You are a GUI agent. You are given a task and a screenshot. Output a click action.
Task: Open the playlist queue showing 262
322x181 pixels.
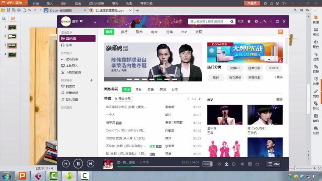(274, 164)
